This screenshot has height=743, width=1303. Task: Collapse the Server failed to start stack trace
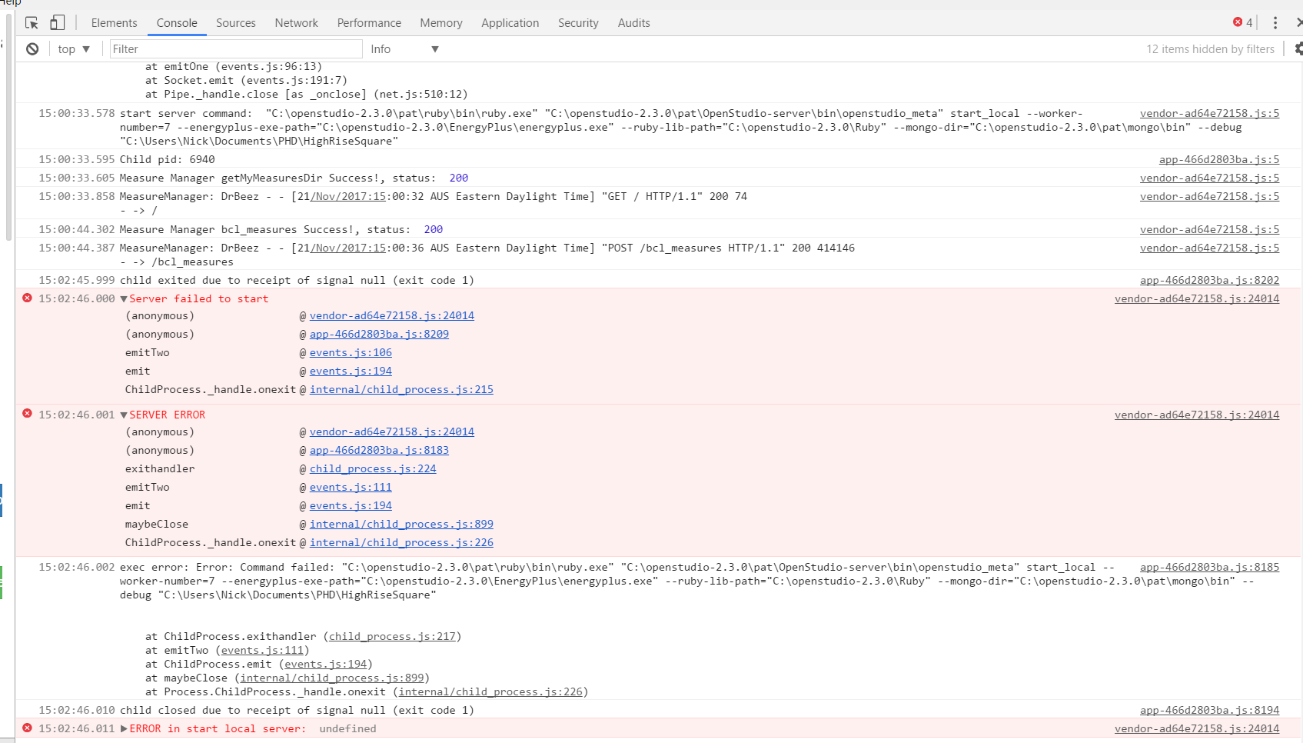[122, 298]
